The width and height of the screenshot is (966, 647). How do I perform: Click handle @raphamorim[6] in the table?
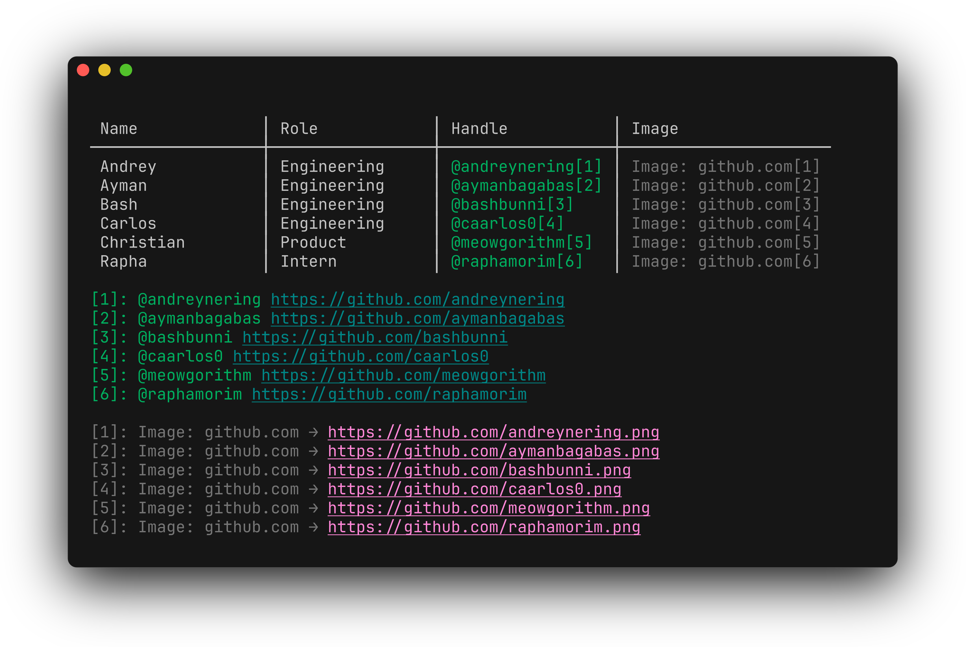517,262
